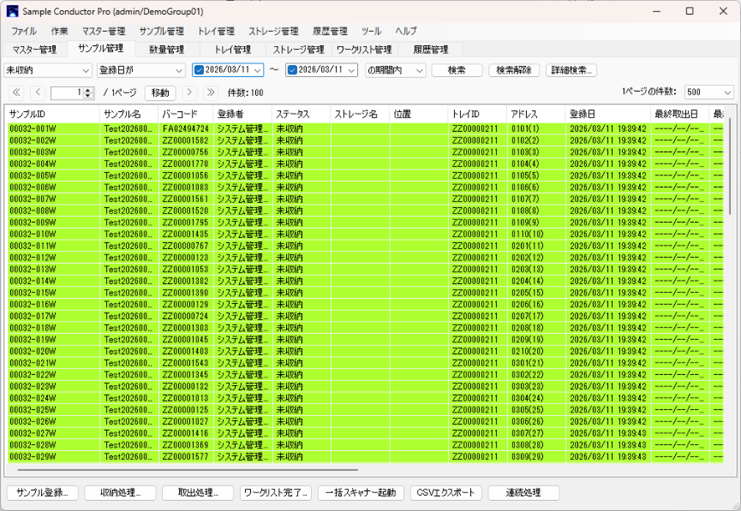Click the 検索 button
Screen dimensions: 741x511
pyautogui.click(x=457, y=70)
